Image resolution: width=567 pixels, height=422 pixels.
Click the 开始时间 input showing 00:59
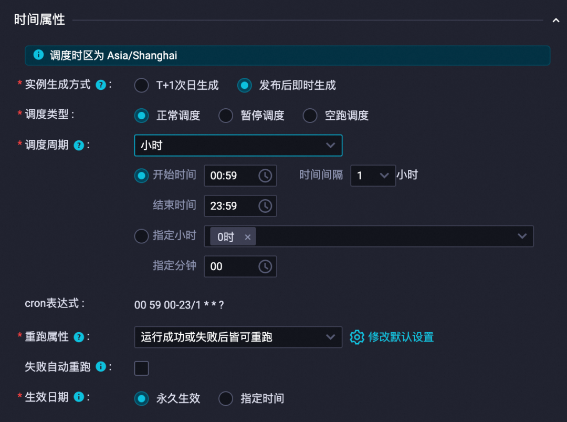pos(240,176)
